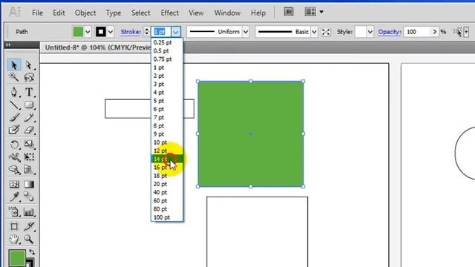Select the Rounded Rectangle tool
This screenshot has width=475, height=267.
(29, 105)
